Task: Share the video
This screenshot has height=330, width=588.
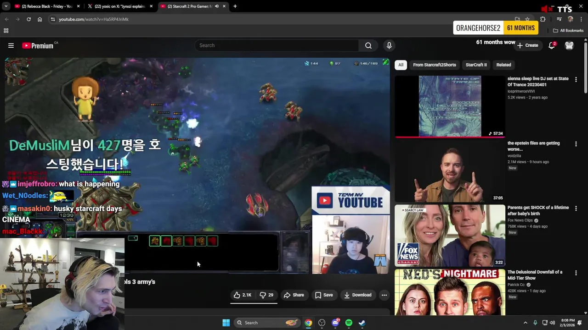Action: click(x=294, y=295)
